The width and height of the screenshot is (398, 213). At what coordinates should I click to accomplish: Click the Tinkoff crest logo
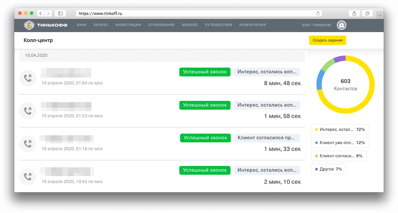coord(29,25)
